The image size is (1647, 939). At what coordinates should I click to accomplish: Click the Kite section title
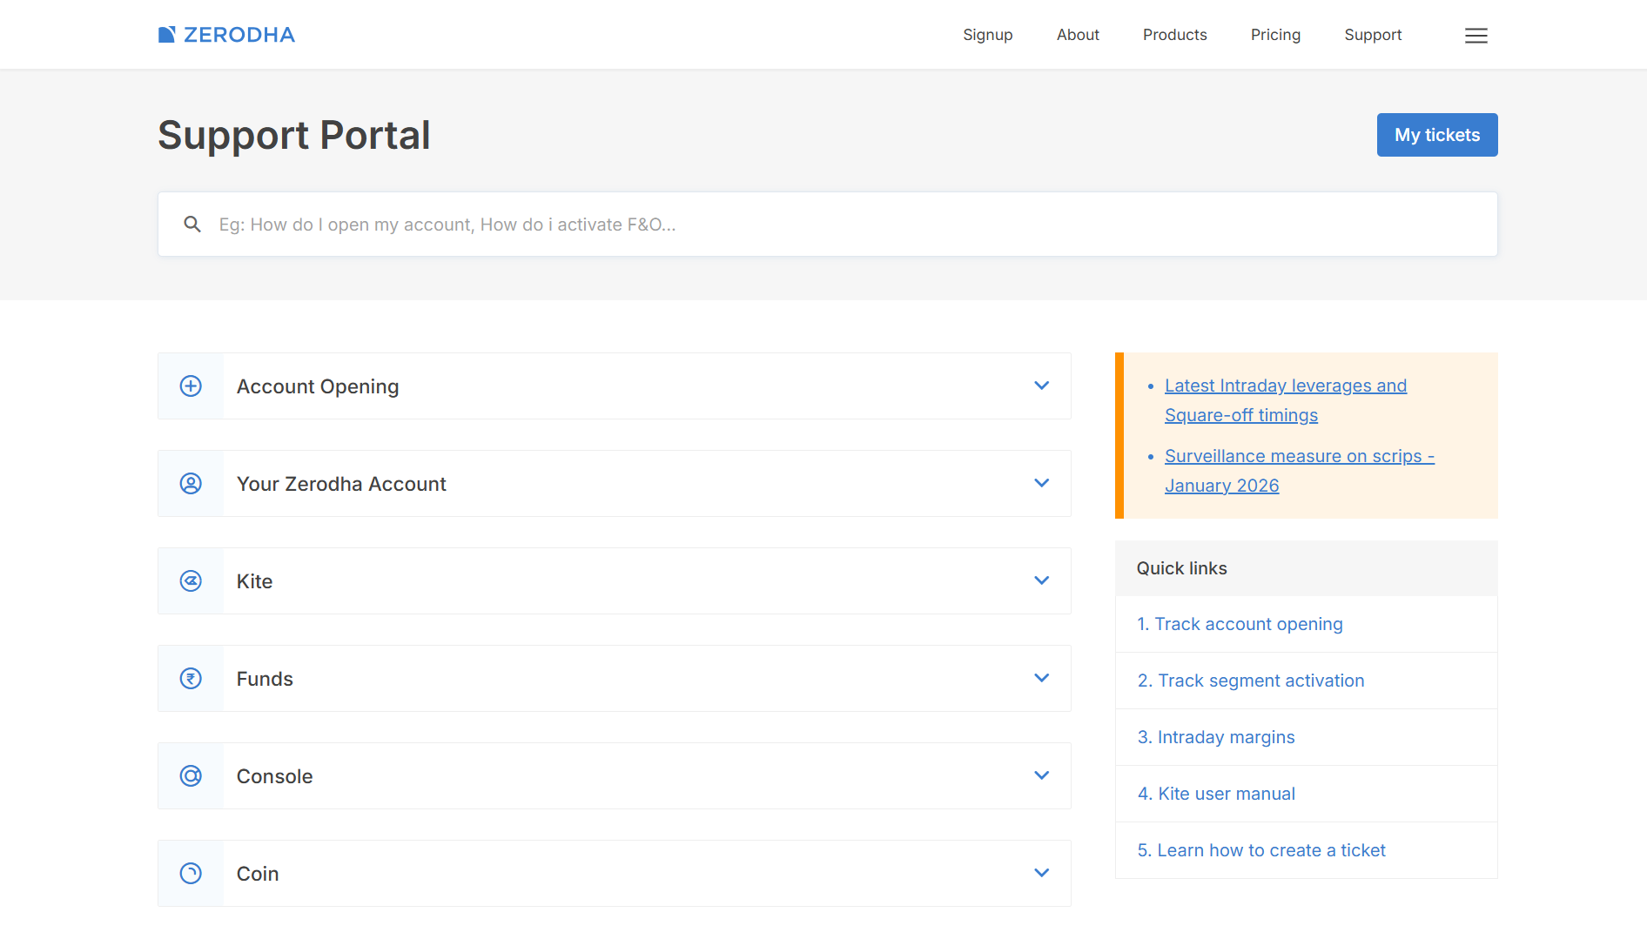coord(254,581)
